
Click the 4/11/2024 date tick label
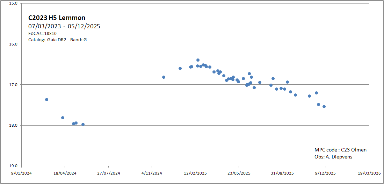152,173
